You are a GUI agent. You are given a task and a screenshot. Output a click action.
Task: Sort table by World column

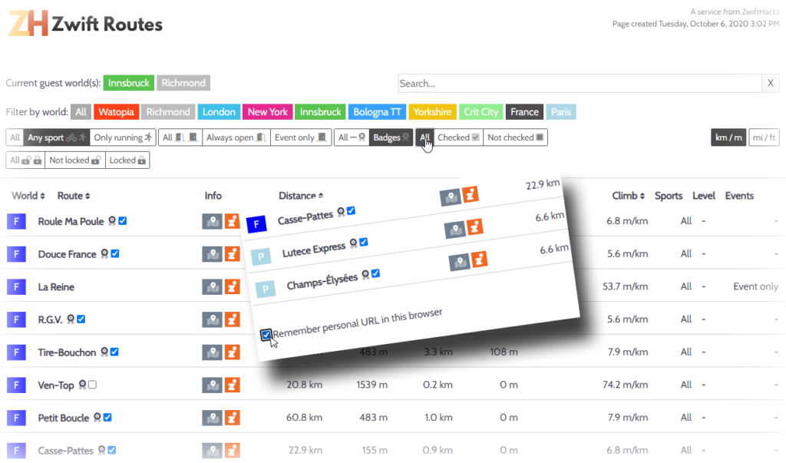28,196
